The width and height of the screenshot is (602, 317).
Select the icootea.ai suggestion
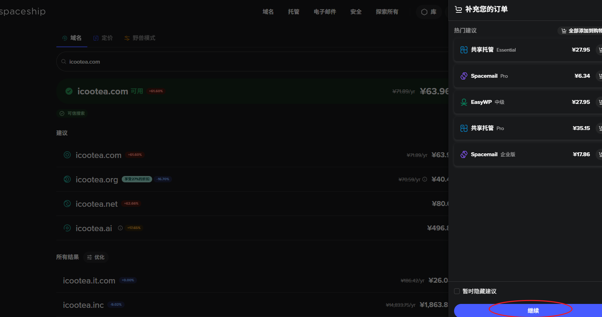point(252,228)
